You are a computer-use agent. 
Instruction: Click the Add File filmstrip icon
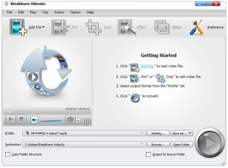click(18, 27)
